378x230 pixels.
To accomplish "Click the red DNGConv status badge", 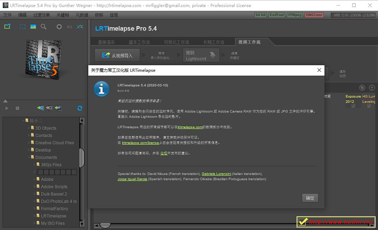I will (314, 15).
